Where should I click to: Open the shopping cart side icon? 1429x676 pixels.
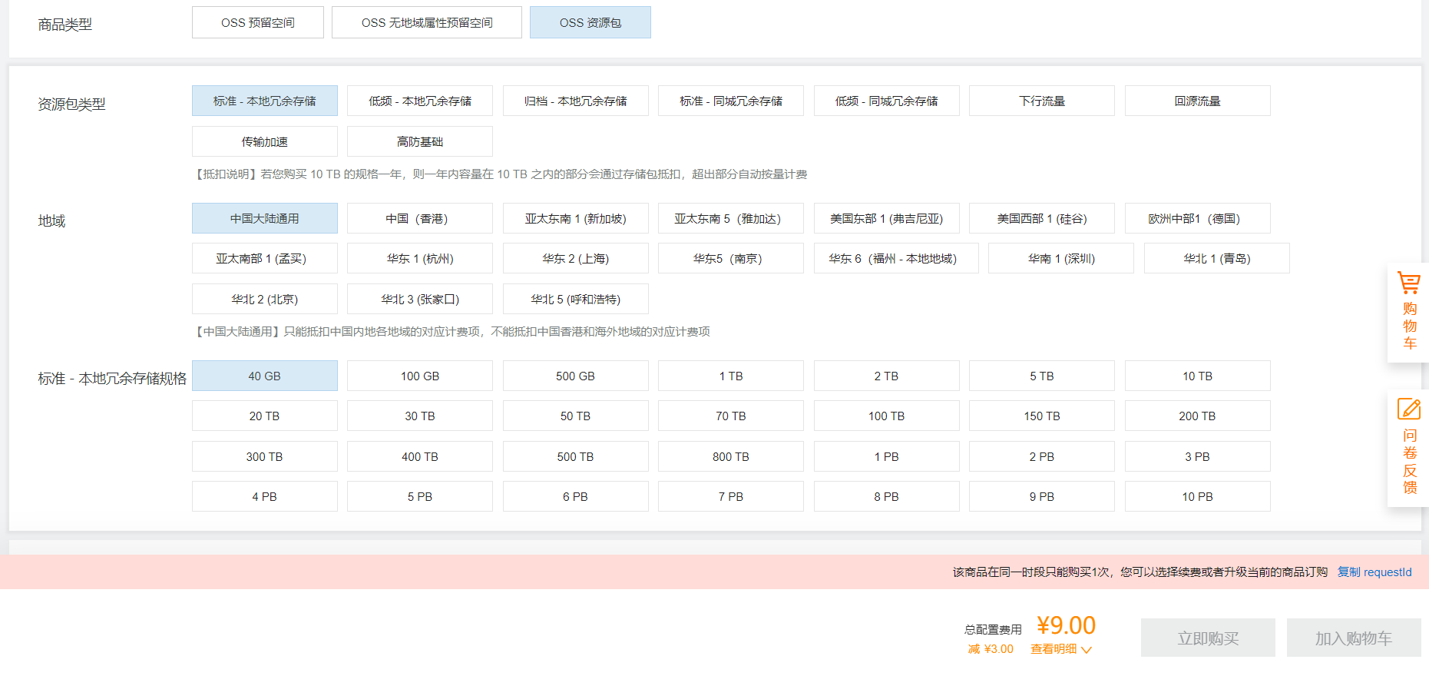pos(1408,284)
